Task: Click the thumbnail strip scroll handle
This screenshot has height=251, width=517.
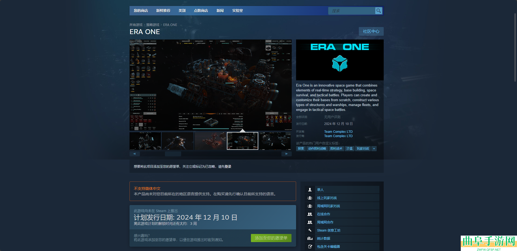Action: (x=173, y=154)
